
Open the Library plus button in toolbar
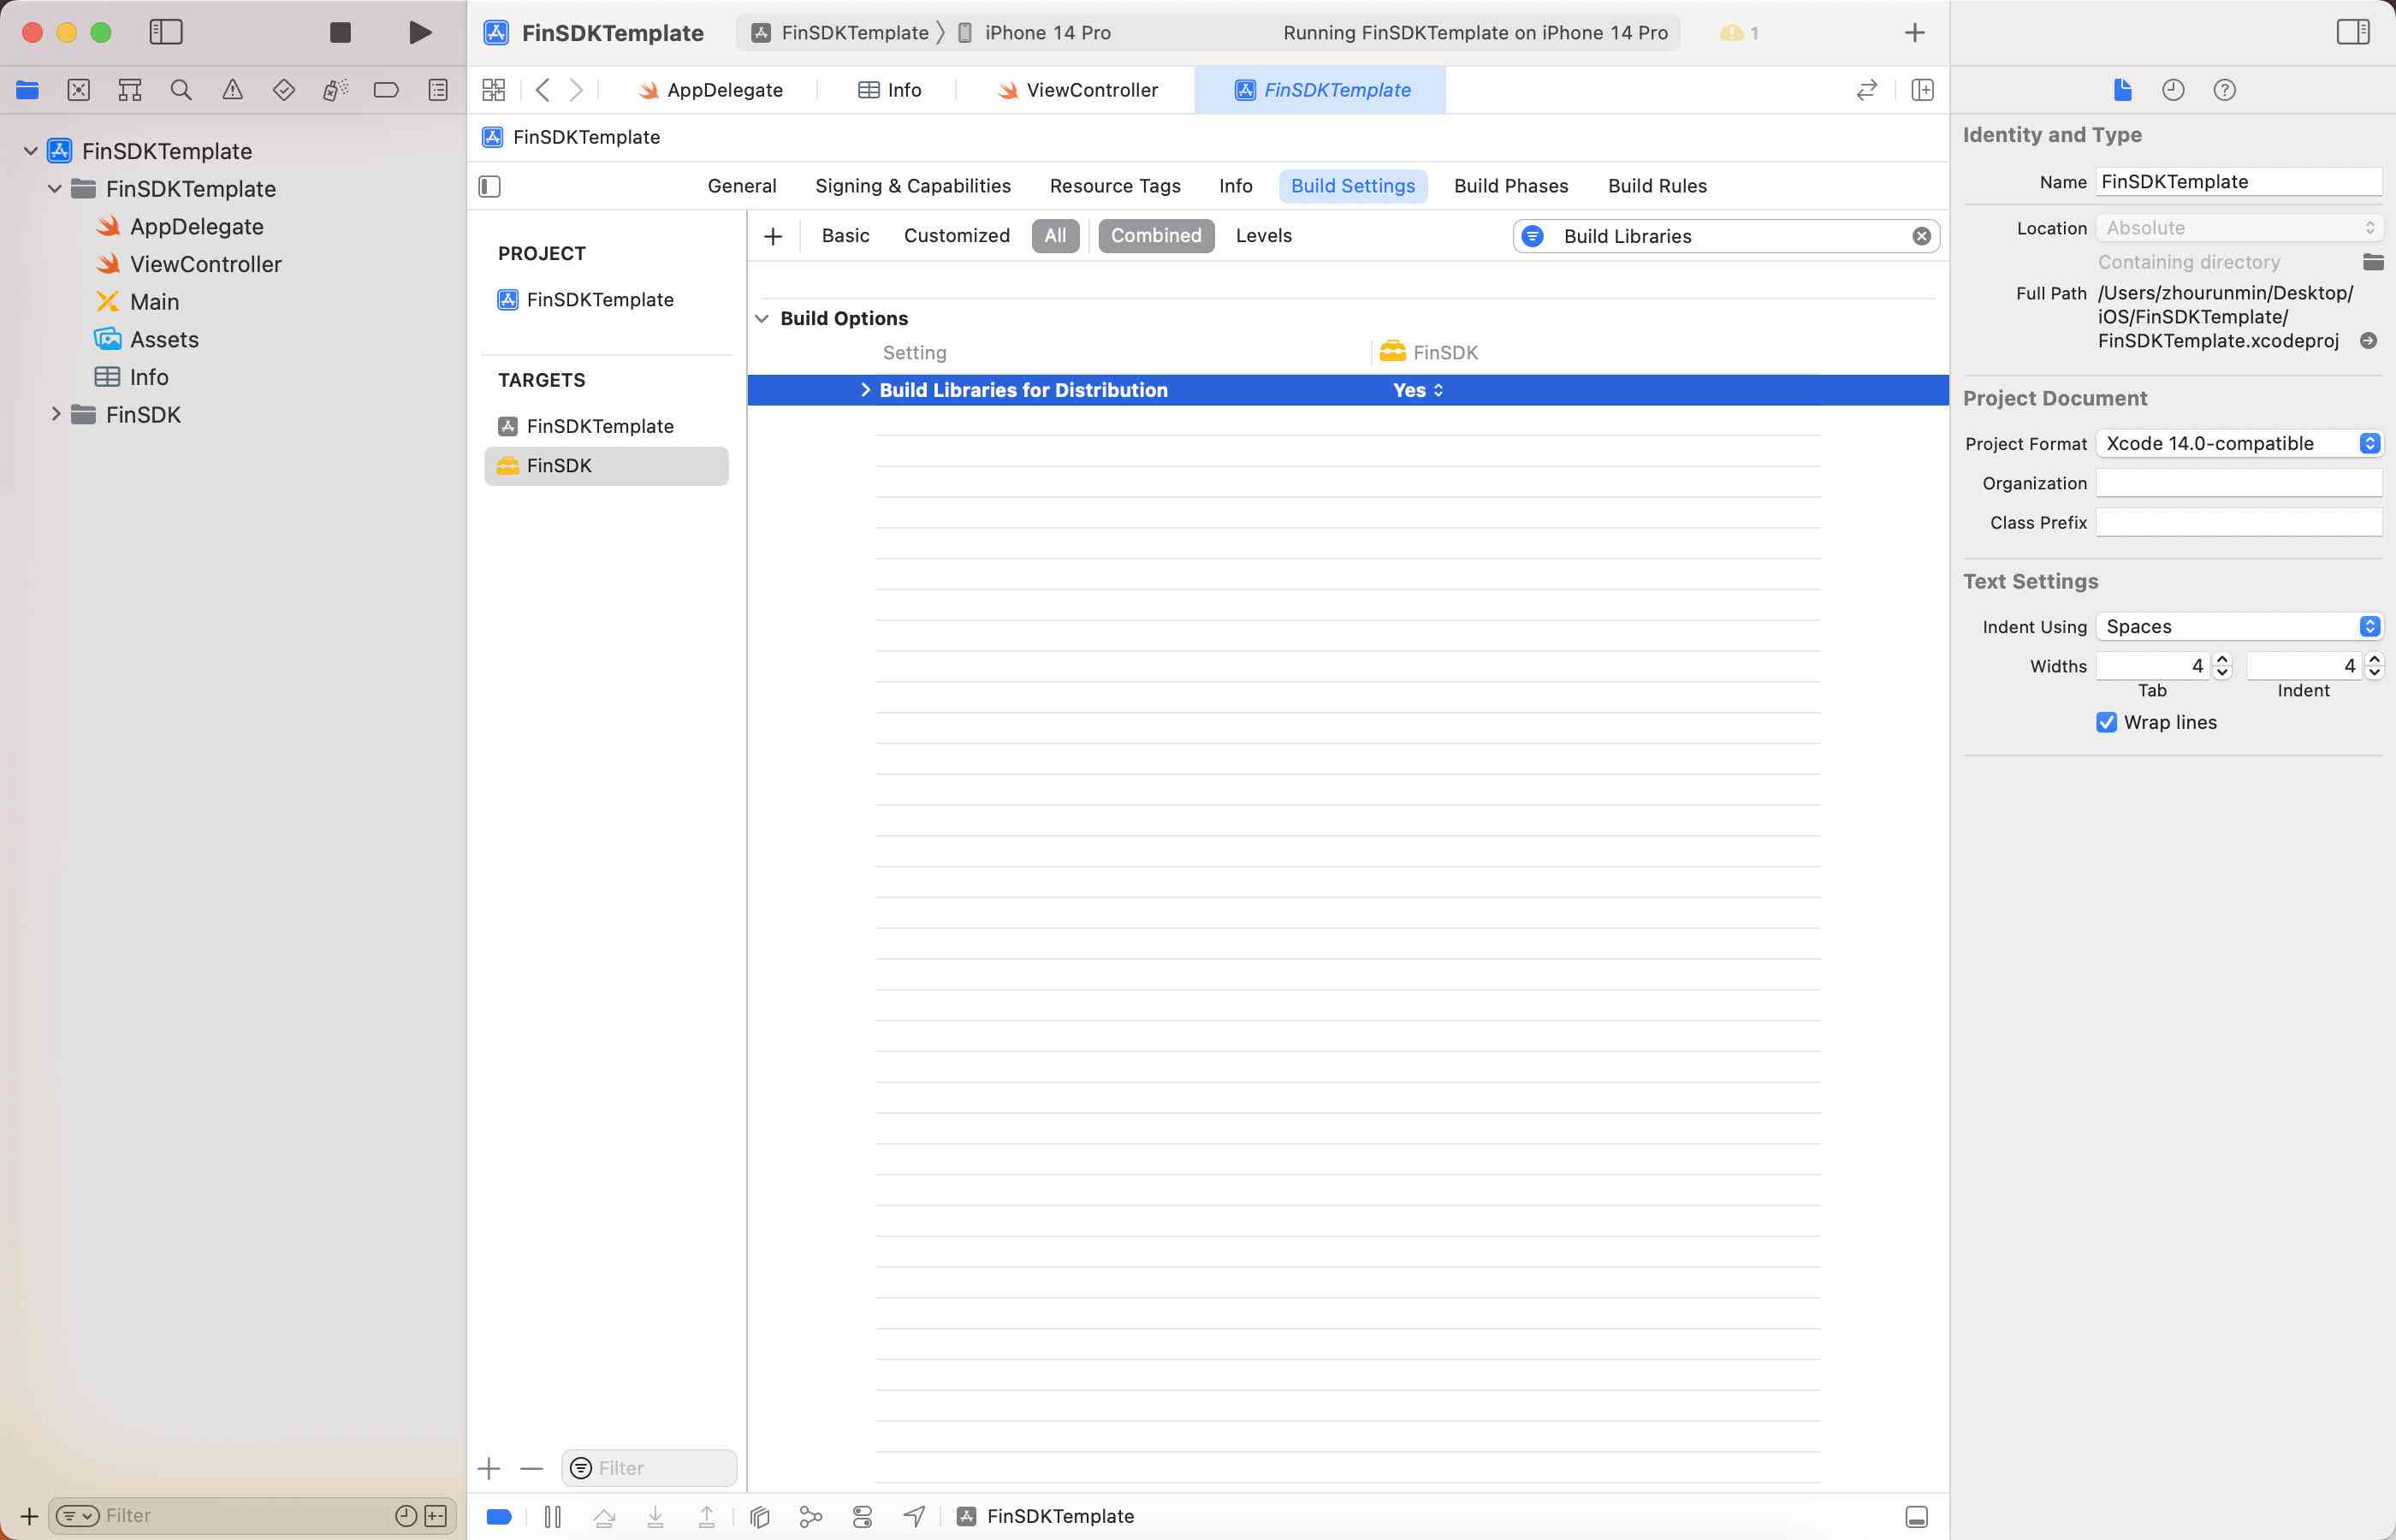coord(1914,33)
